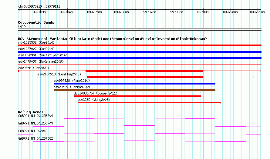The height and width of the screenshot is (159, 270).
Task: Click ruler position 89978700
Action: (x=149, y=12)
